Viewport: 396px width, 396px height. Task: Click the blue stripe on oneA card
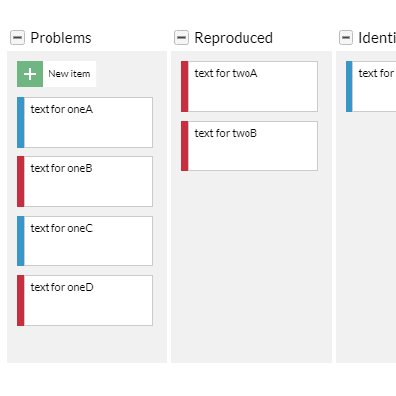[21, 122]
